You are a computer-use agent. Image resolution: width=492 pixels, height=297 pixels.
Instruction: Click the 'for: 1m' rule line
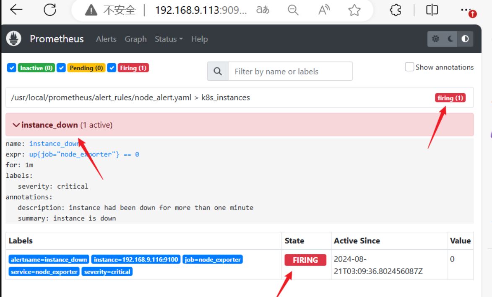pos(19,165)
